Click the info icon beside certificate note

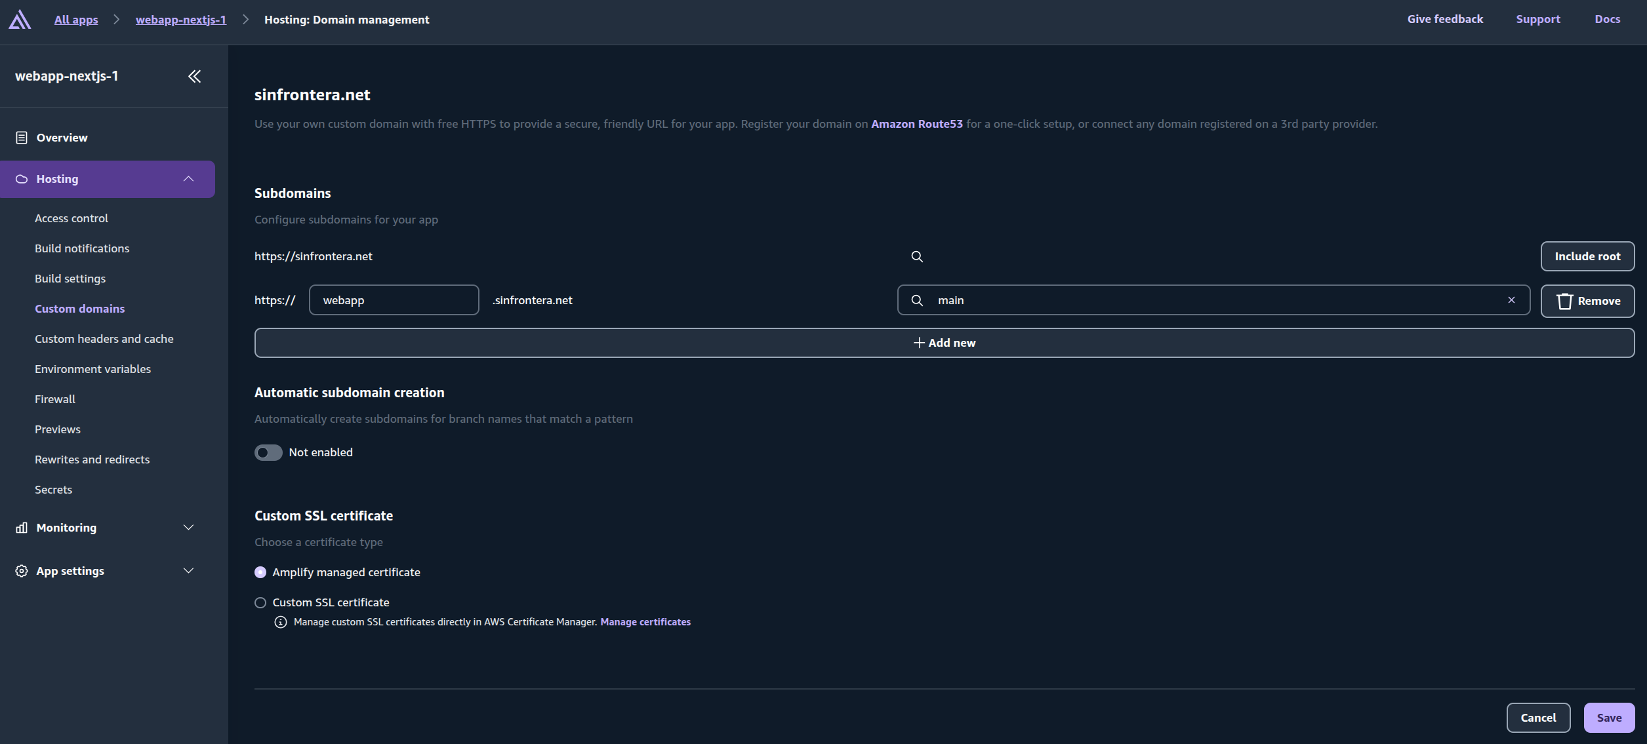tap(281, 622)
